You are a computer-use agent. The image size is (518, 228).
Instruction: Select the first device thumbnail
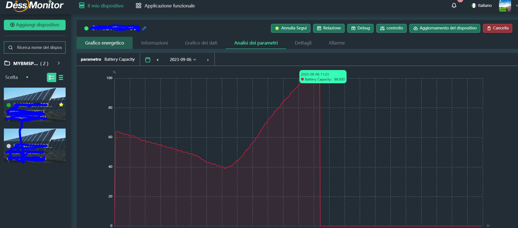point(35,104)
